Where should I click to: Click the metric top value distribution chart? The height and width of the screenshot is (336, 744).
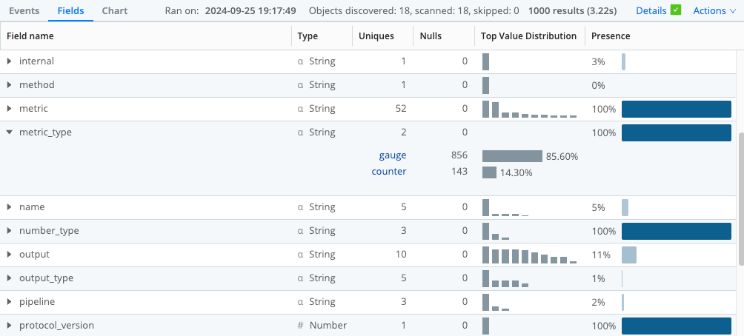point(529,109)
